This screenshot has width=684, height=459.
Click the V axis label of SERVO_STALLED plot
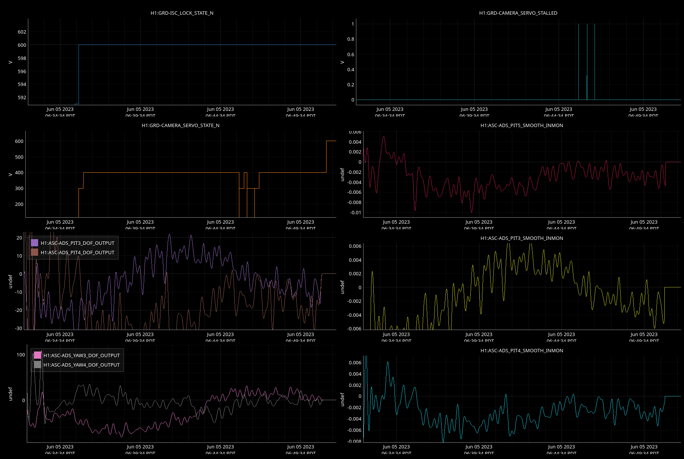click(342, 62)
